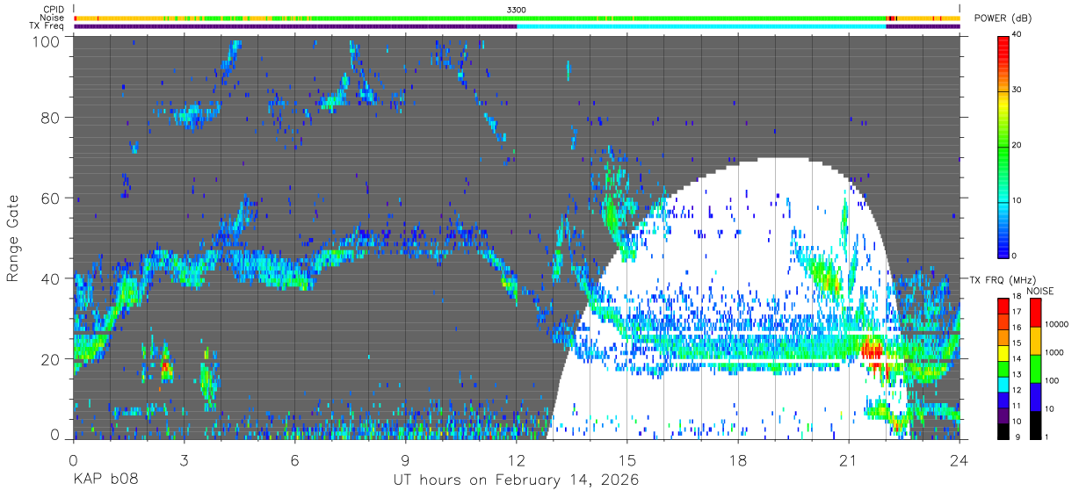Screen dimensions: 1079x498
Task: Click the TX FRQ (MHz) legend title
Action: pos(1003,280)
